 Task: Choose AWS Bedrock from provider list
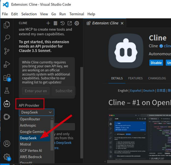click(35, 157)
